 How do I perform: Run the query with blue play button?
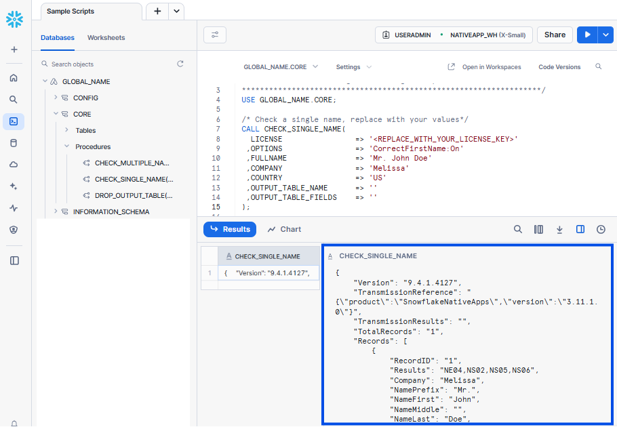point(587,35)
